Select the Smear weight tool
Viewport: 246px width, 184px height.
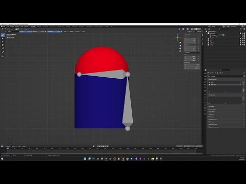click(3, 45)
